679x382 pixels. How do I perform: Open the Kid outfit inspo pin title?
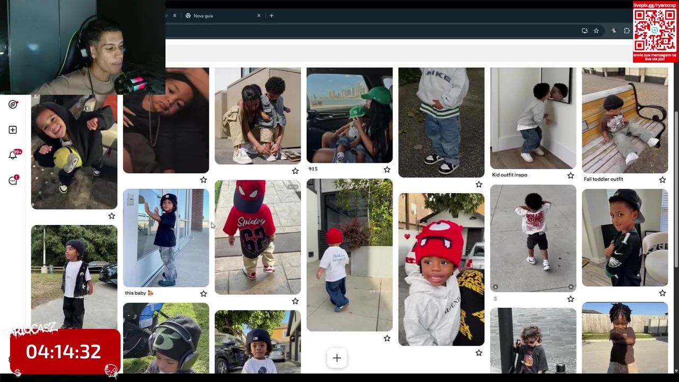tap(509, 175)
